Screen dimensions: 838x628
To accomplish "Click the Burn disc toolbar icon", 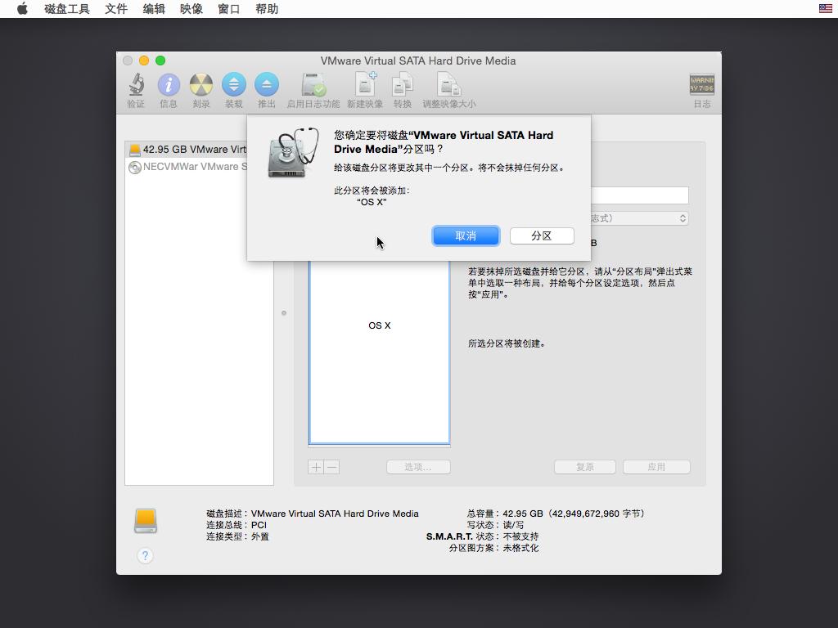I will pyautogui.click(x=201, y=84).
